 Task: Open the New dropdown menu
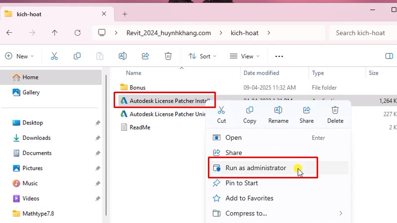[x=19, y=56]
